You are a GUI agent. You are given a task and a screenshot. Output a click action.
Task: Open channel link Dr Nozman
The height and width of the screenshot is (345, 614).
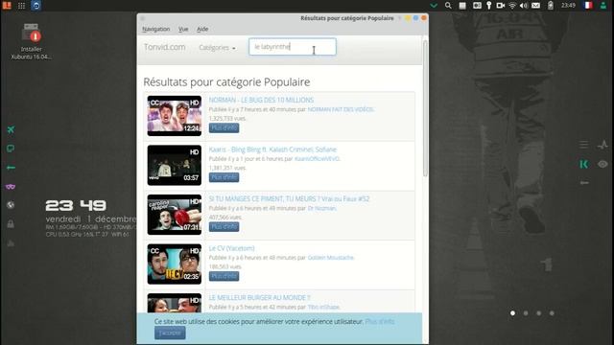coord(322,208)
